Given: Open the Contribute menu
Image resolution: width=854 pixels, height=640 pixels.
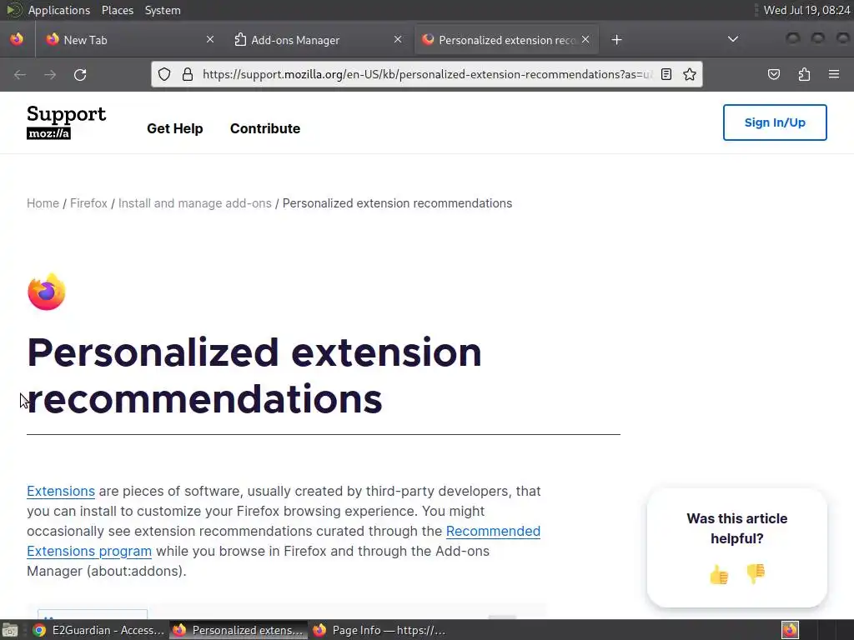Looking at the screenshot, I should 265,128.
